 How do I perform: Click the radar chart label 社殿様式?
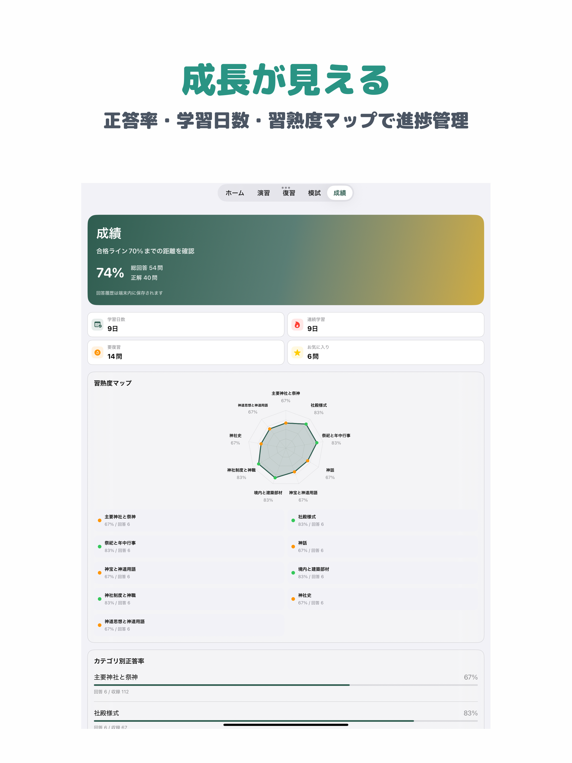pos(319,405)
